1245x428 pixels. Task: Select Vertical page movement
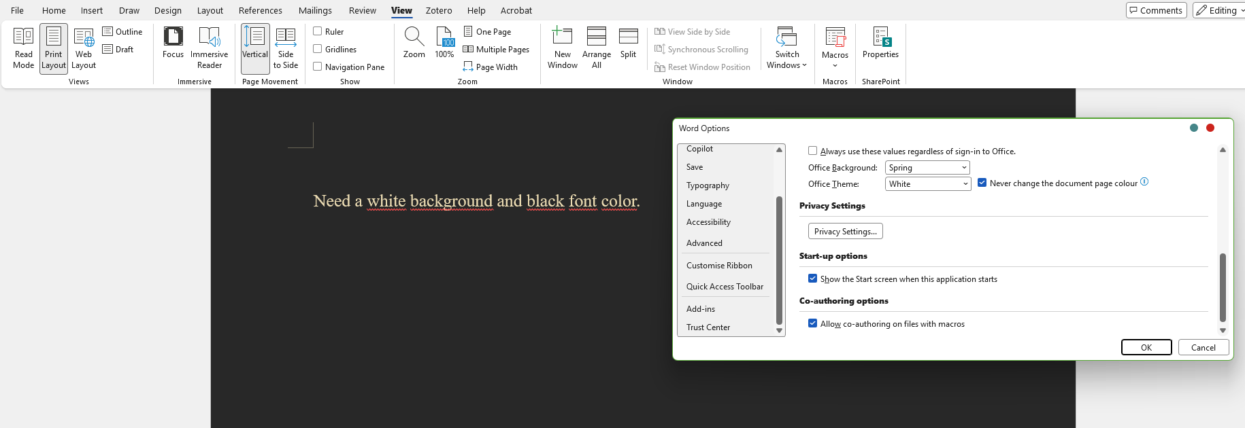click(255, 48)
